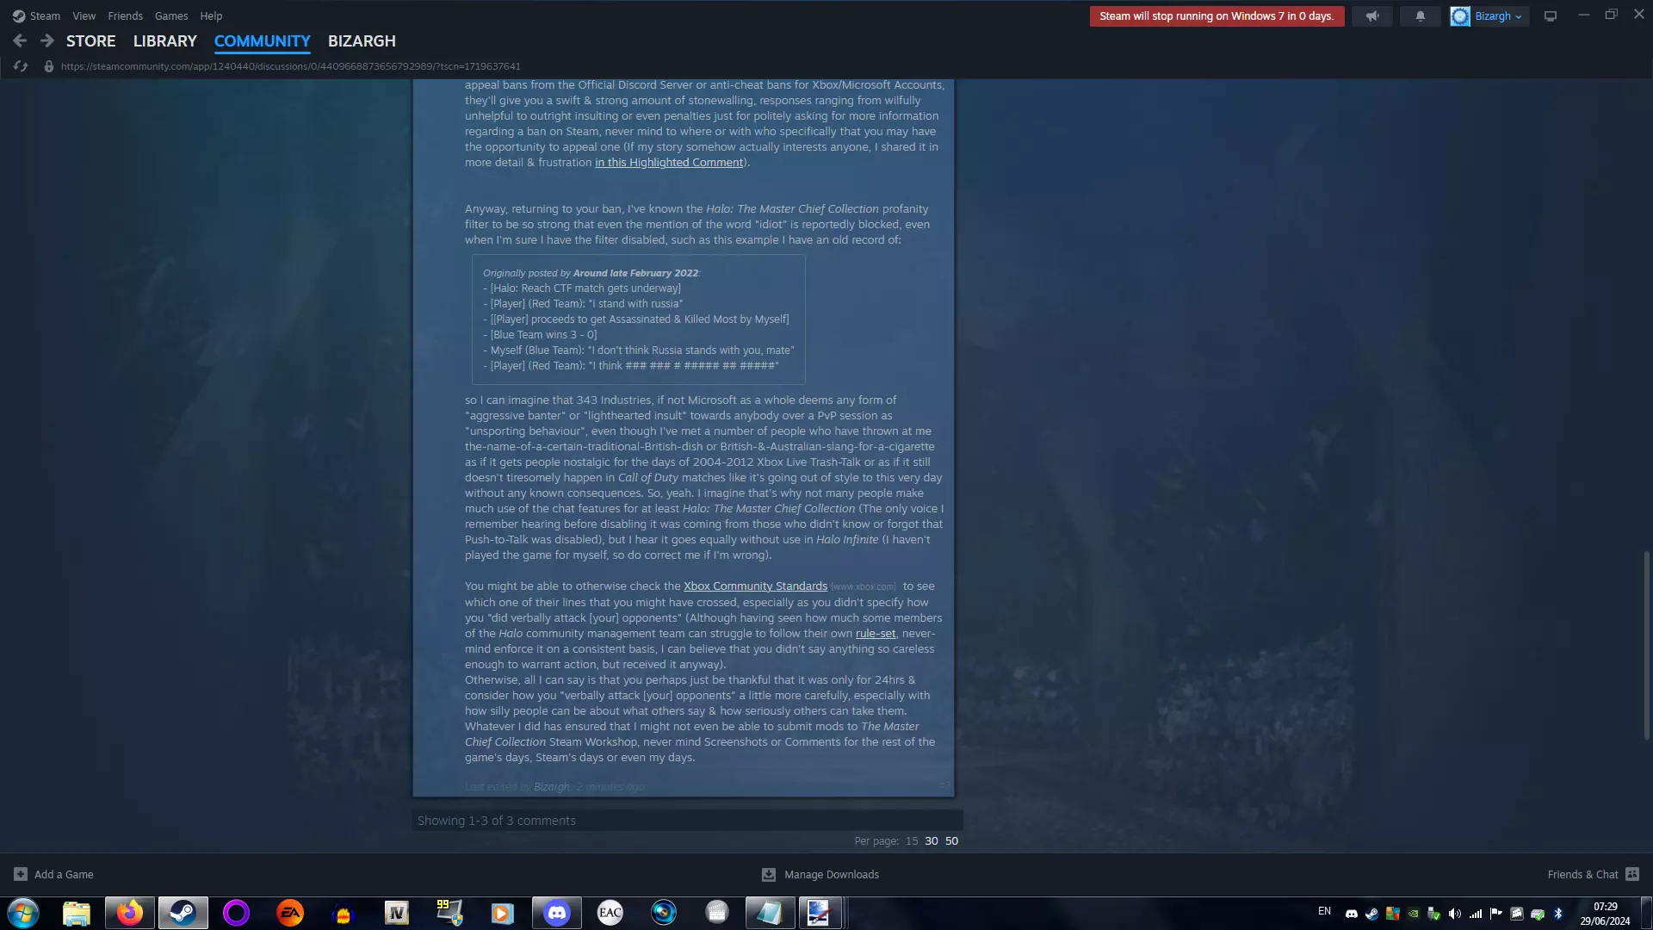Click the Add a Game plus icon
The height and width of the screenshot is (930, 1653).
point(21,874)
